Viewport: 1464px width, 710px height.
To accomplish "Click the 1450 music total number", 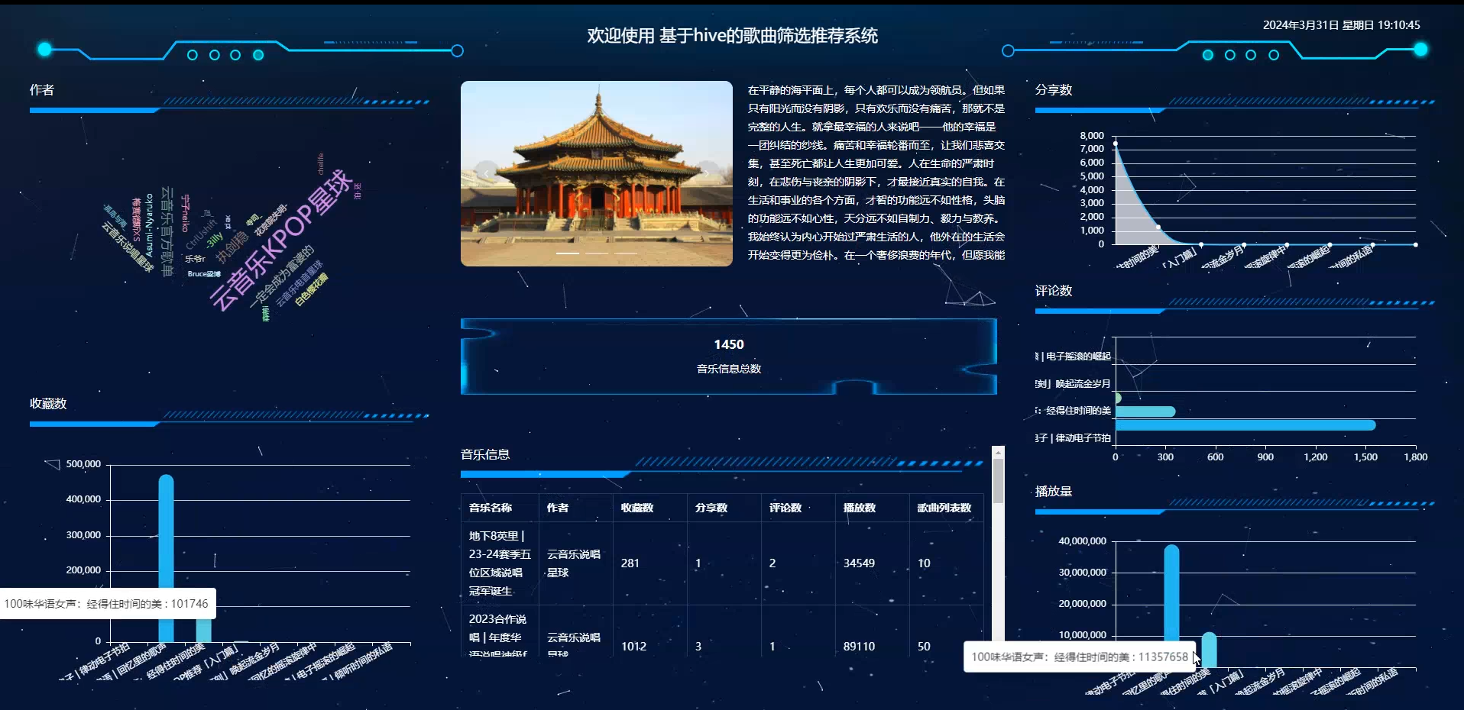I will [729, 345].
